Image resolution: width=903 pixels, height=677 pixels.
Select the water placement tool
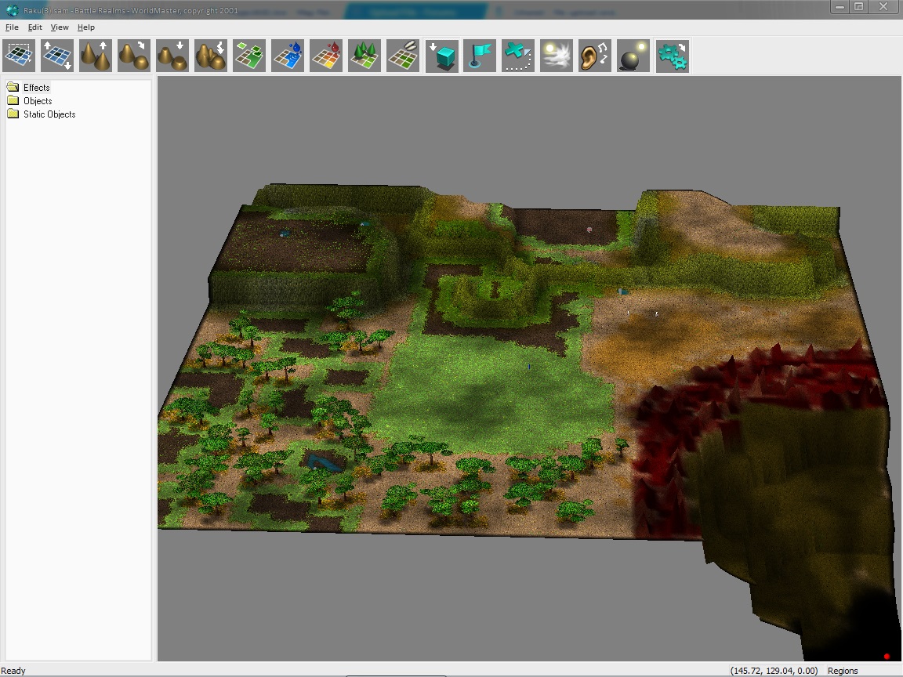[288, 56]
